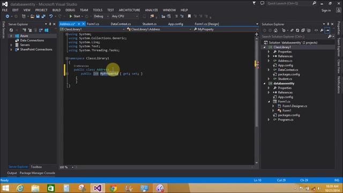
Task: Click Refresh icon in Solution Explorer toolbar
Action: click(x=297, y=31)
